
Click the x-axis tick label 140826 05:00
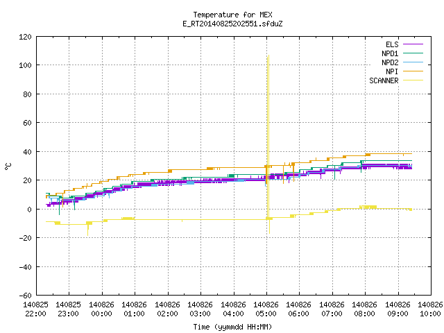click(x=266, y=309)
